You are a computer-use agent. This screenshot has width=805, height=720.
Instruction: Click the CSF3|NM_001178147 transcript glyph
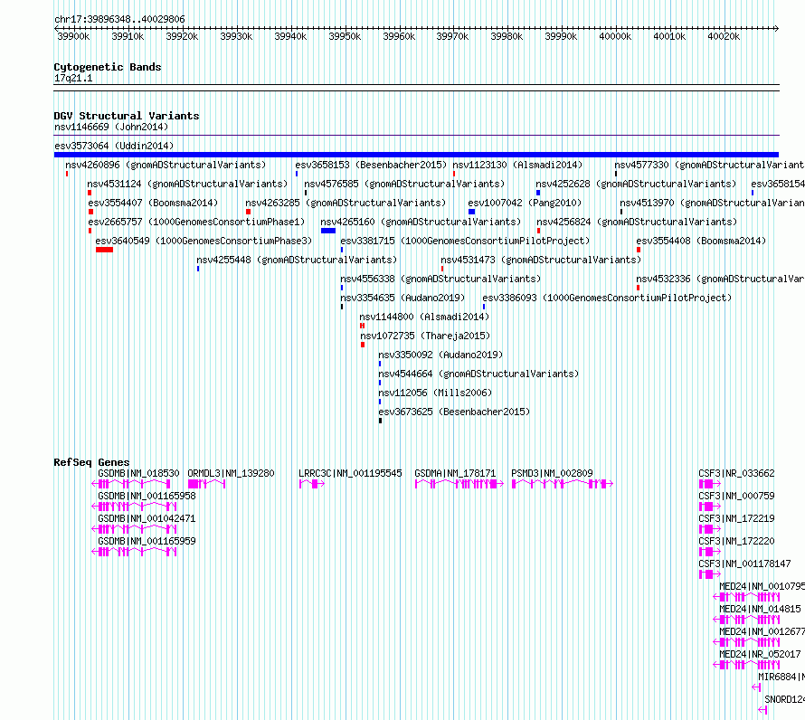[710, 574]
